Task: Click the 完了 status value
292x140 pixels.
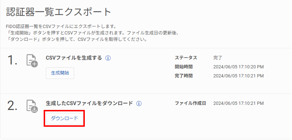Action: 218,58
